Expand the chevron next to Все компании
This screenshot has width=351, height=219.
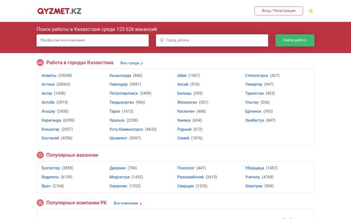coord(140,203)
